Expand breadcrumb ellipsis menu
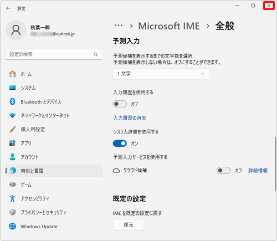Image resolution: width=277 pixels, height=241 pixels. point(119,25)
